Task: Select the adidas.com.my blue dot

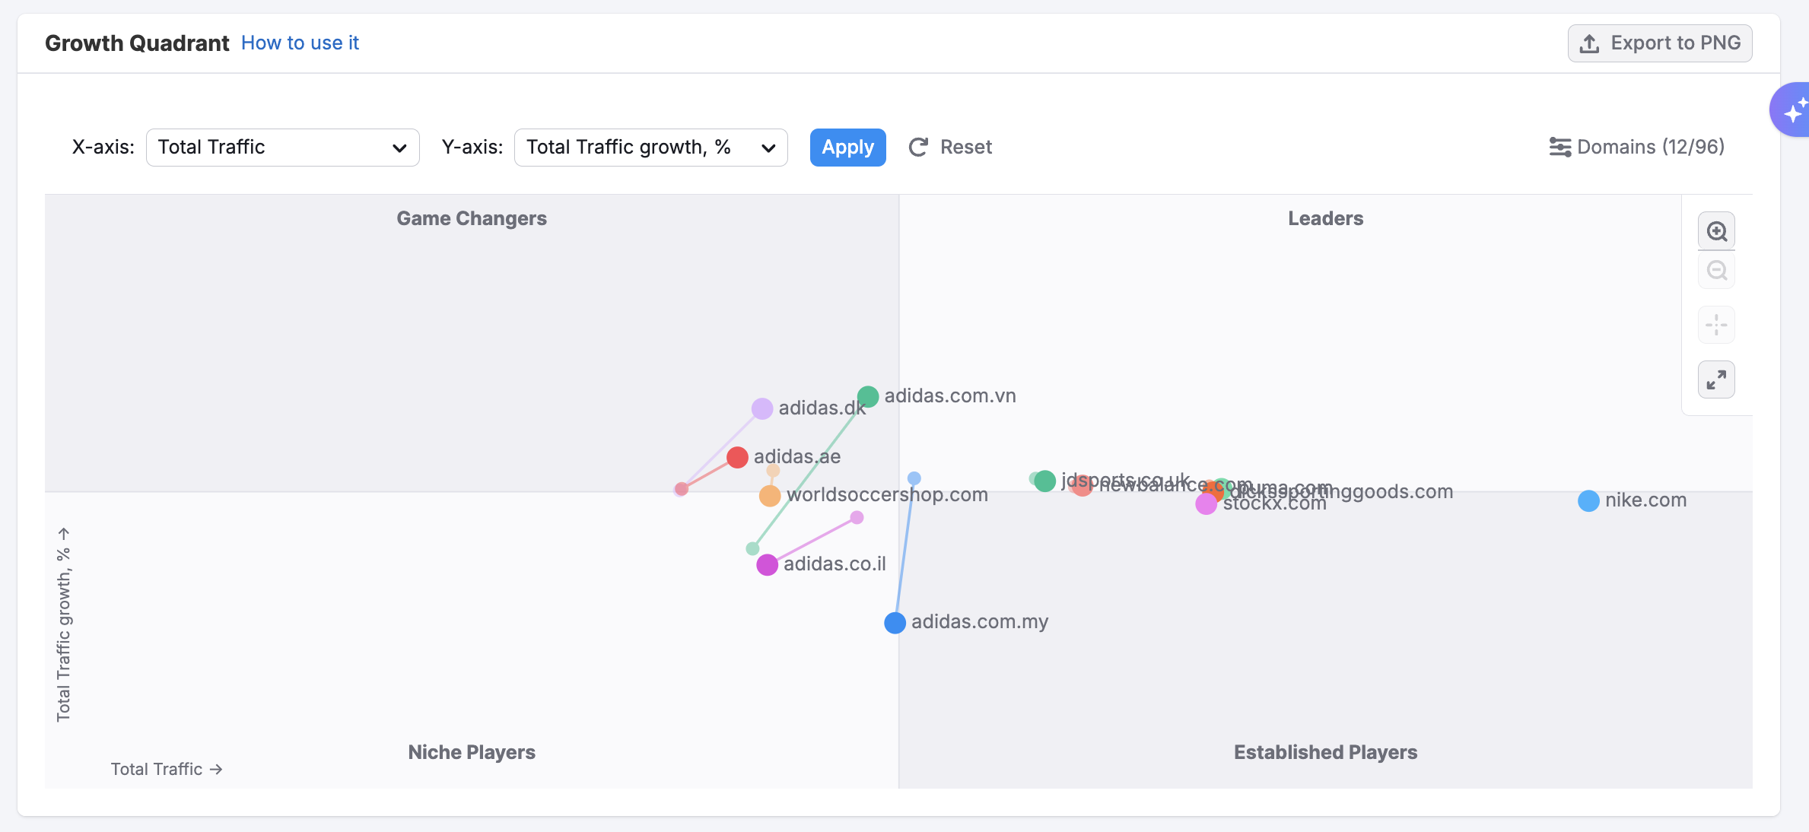Action: click(x=895, y=623)
